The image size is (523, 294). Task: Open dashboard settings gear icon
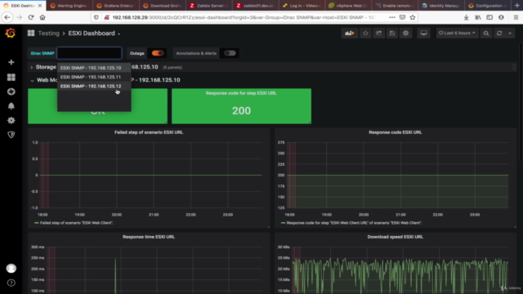405,33
